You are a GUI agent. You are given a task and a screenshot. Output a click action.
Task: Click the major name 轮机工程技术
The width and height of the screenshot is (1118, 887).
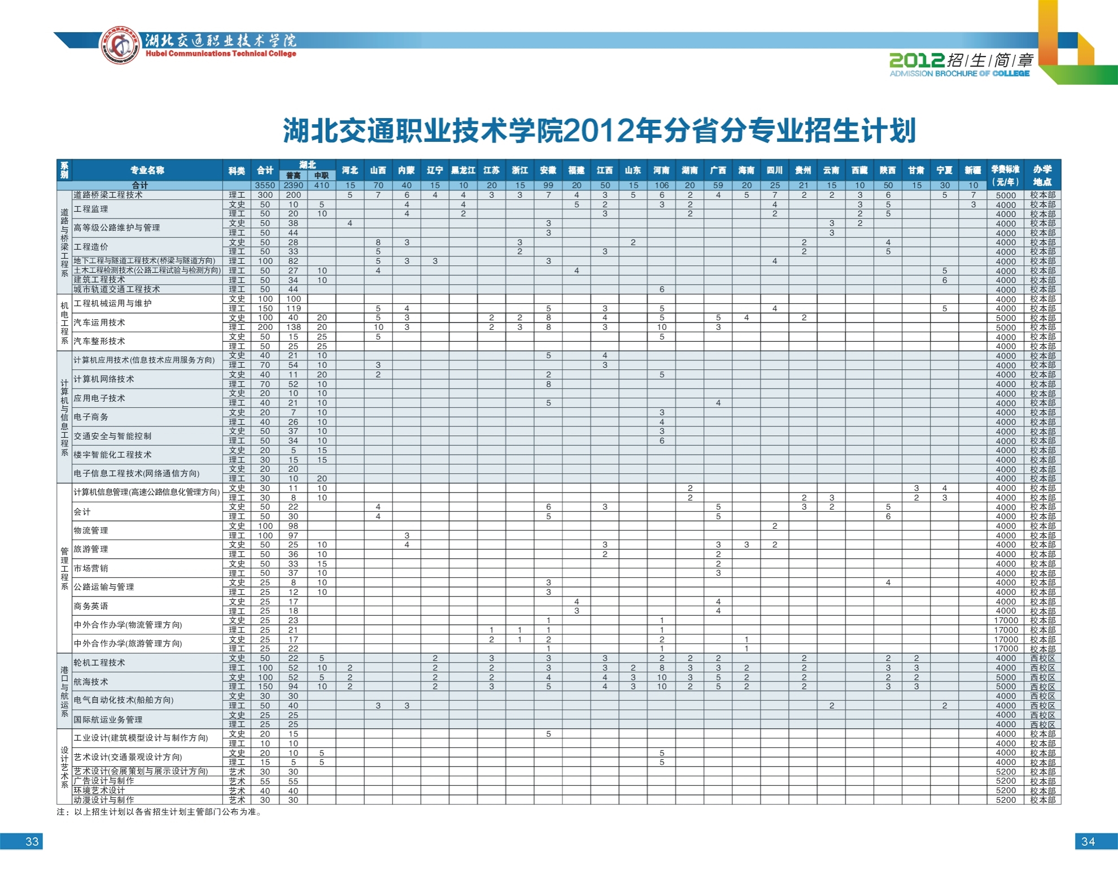click(99, 663)
